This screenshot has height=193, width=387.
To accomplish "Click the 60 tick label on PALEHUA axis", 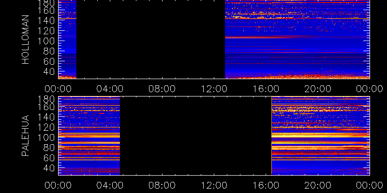I will [x=50, y=158].
